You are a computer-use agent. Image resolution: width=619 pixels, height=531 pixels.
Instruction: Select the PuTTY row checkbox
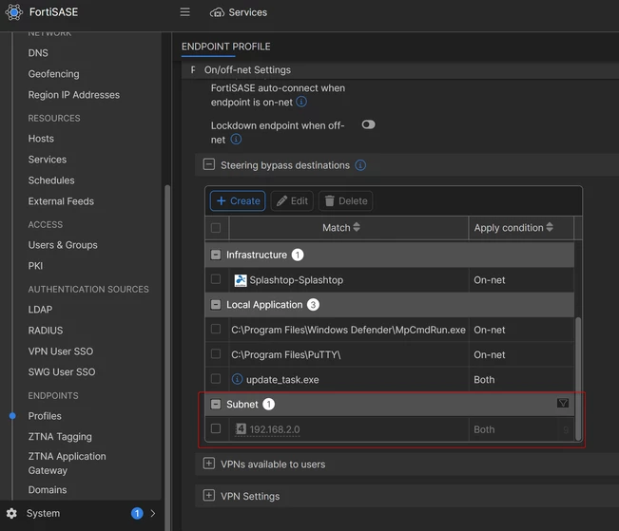(x=216, y=354)
